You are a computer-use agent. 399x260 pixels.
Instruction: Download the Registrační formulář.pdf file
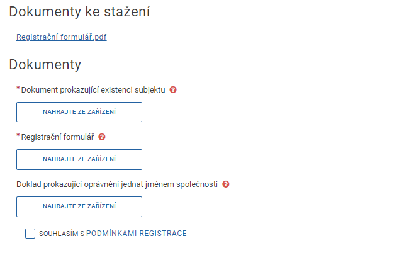[62, 37]
